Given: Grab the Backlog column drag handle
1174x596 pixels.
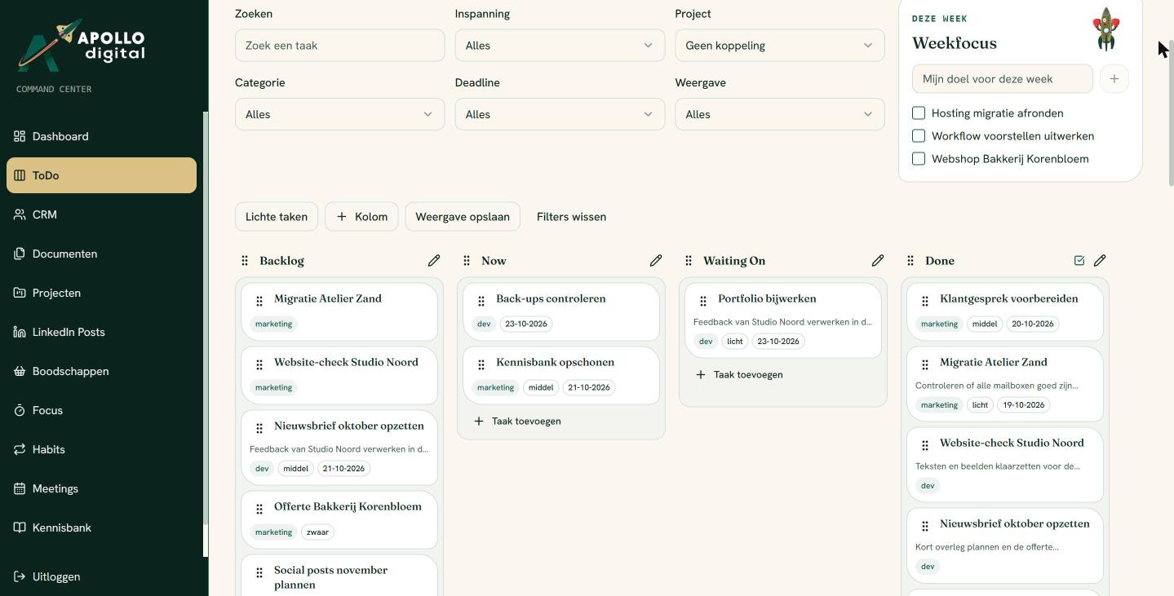Looking at the screenshot, I should [x=245, y=261].
